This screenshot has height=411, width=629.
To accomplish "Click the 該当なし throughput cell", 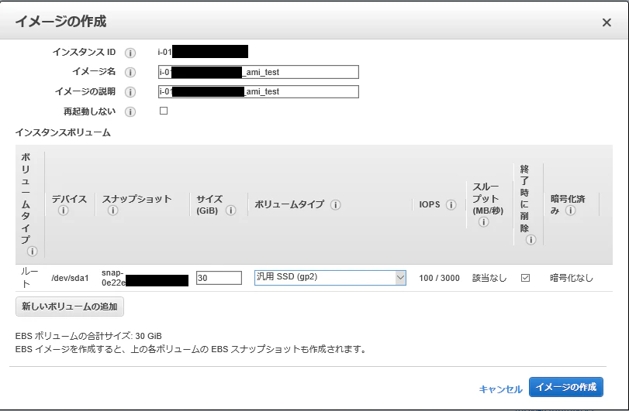I will [489, 278].
